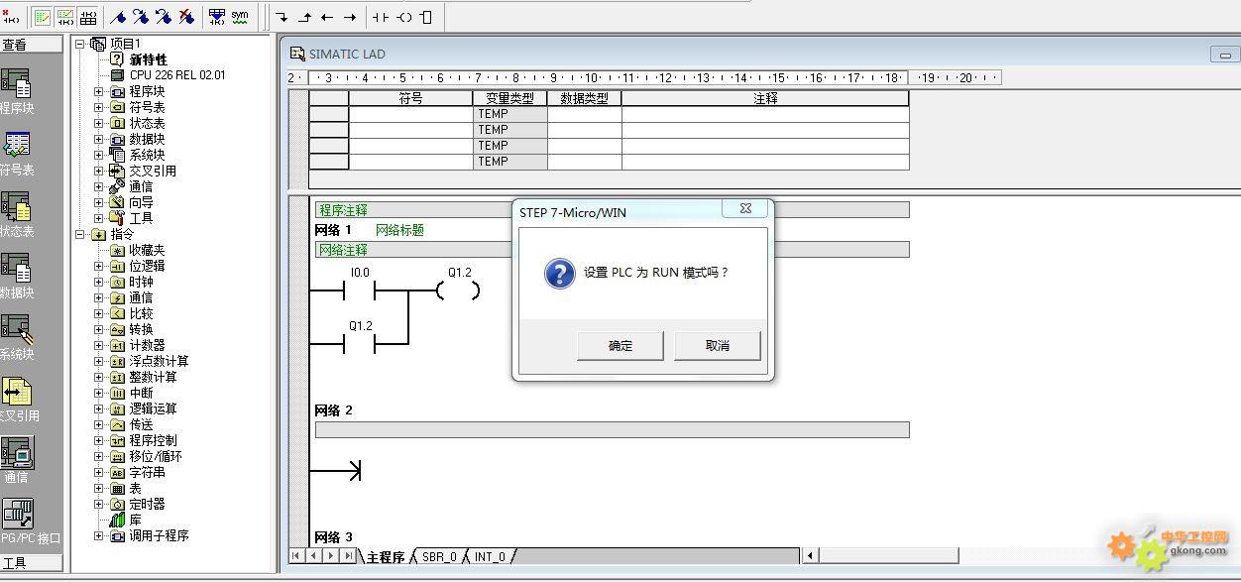Viewport: 1241px width, 582px height.
Task: Open Program Block from the navigation bar
Action: point(16,91)
